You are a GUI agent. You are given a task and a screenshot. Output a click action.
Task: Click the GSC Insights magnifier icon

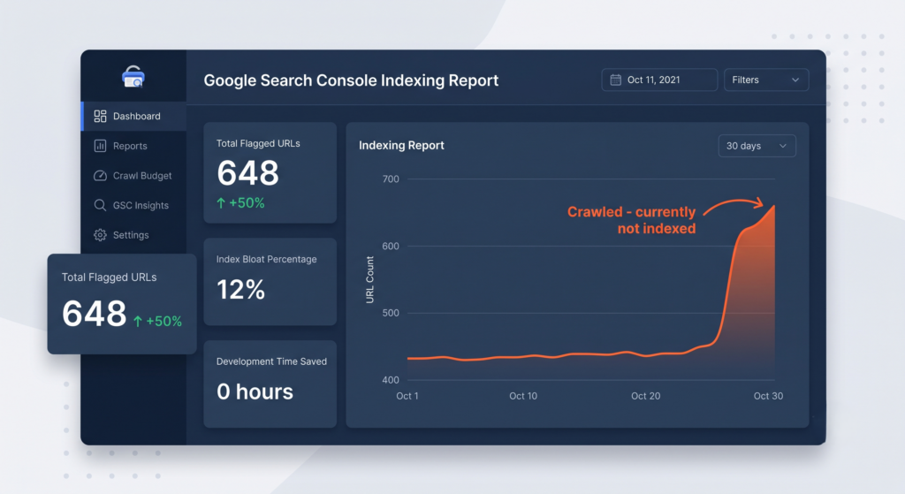point(100,205)
